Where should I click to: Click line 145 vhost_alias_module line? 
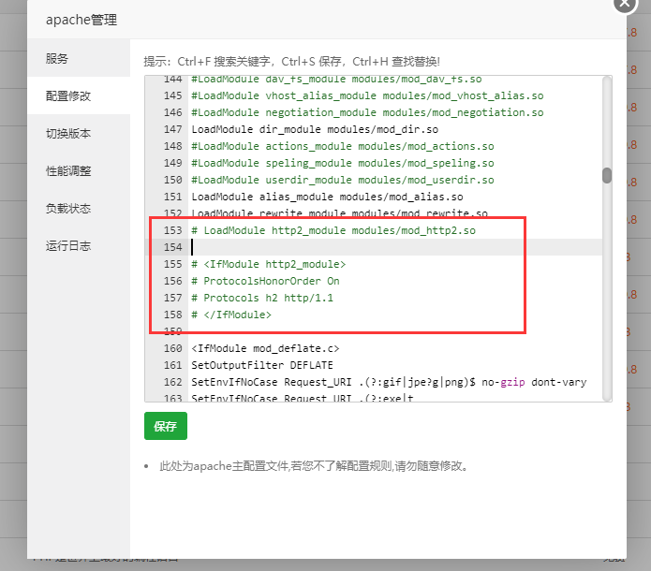(x=367, y=95)
